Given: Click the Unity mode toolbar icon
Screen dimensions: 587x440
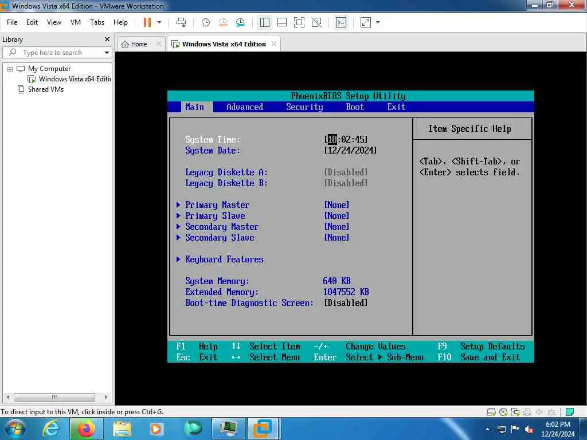Looking at the screenshot, I should [316, 22].
